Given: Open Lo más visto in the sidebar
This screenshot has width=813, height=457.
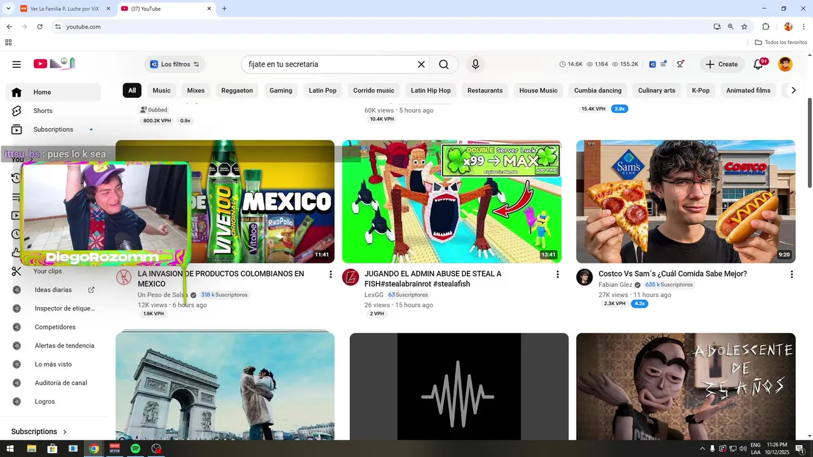Looking at the screenshot, I should [53, 364].
